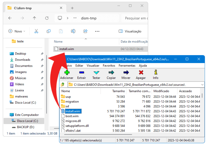This screenshot has width=208, height=146.
Task: Click the Apagar red X icon
Action: pyautogui.click(x=141, y=72)
